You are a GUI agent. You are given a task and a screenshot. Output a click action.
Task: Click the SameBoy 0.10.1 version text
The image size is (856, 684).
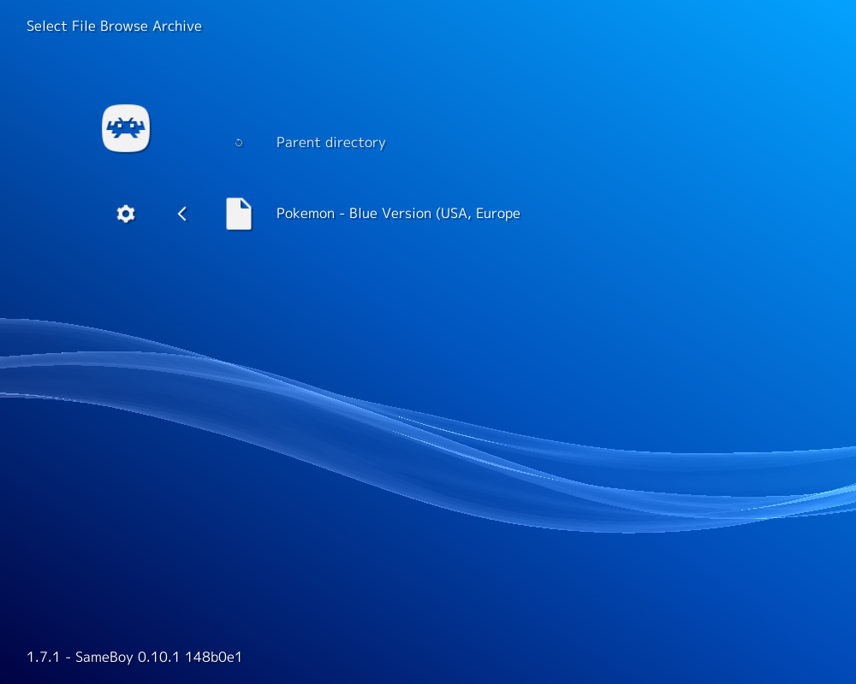[134, 657]
